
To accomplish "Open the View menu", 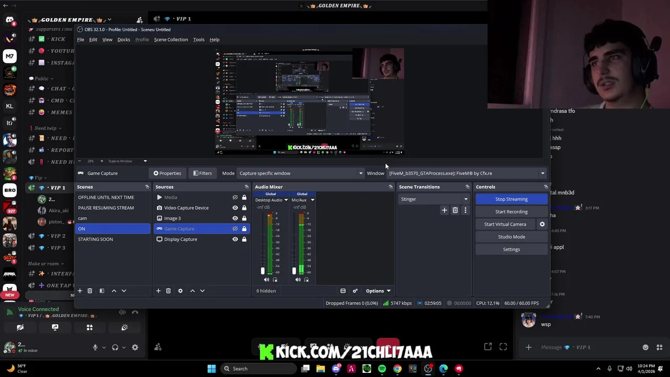I will click(107, 40).
